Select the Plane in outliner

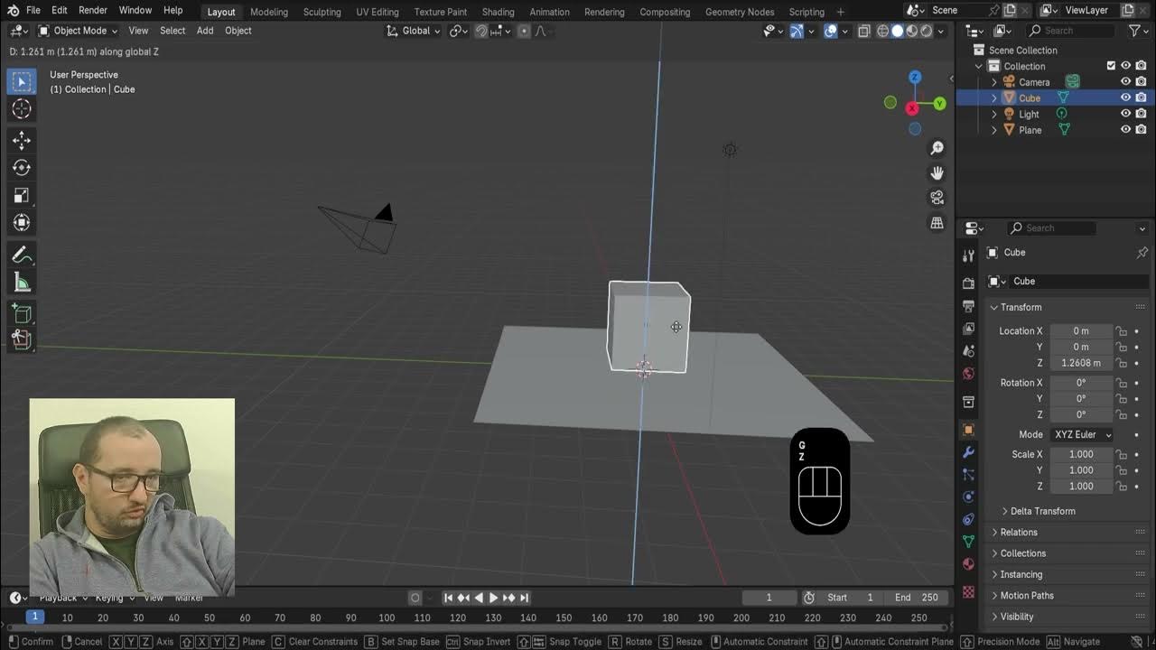tap(1030, 130)
